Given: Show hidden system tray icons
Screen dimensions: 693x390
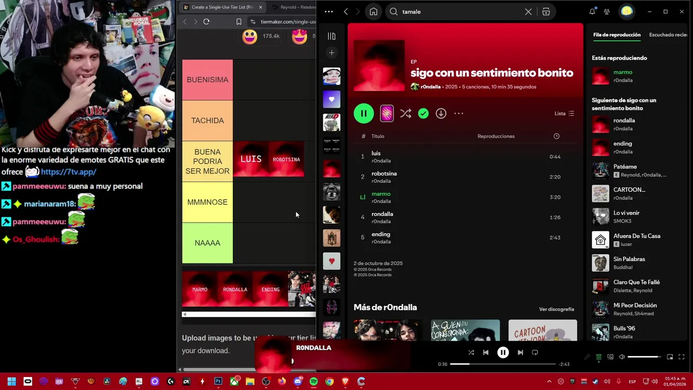Looking at the screenshot, I should click(x=549, y=381).
